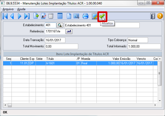
Task: Minimize the window
Action: (141, 3)
